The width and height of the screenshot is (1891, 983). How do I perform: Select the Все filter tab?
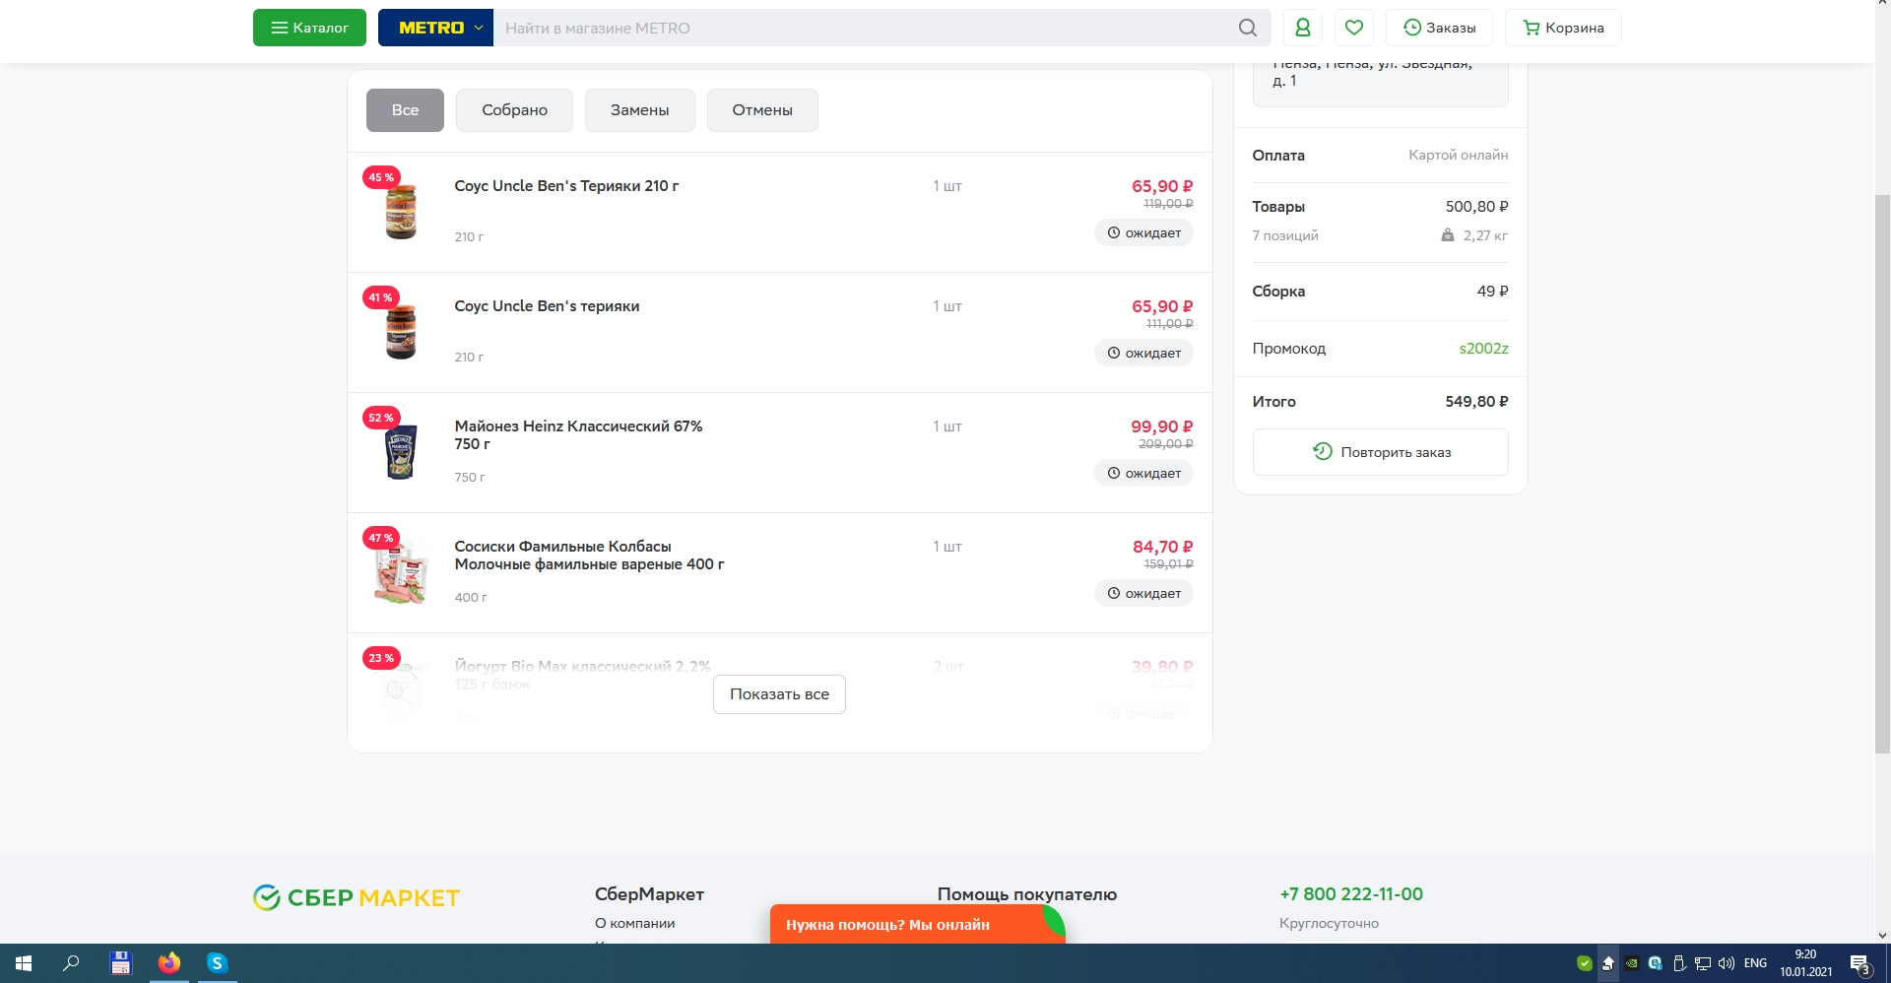(x=405, y=110)
